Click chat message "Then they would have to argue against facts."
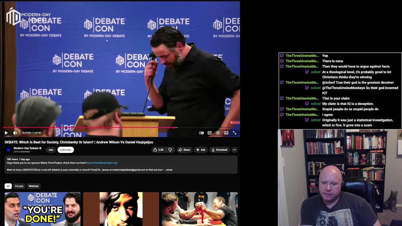The height and width of the screenshot is (226, 402). coord(356,67)
